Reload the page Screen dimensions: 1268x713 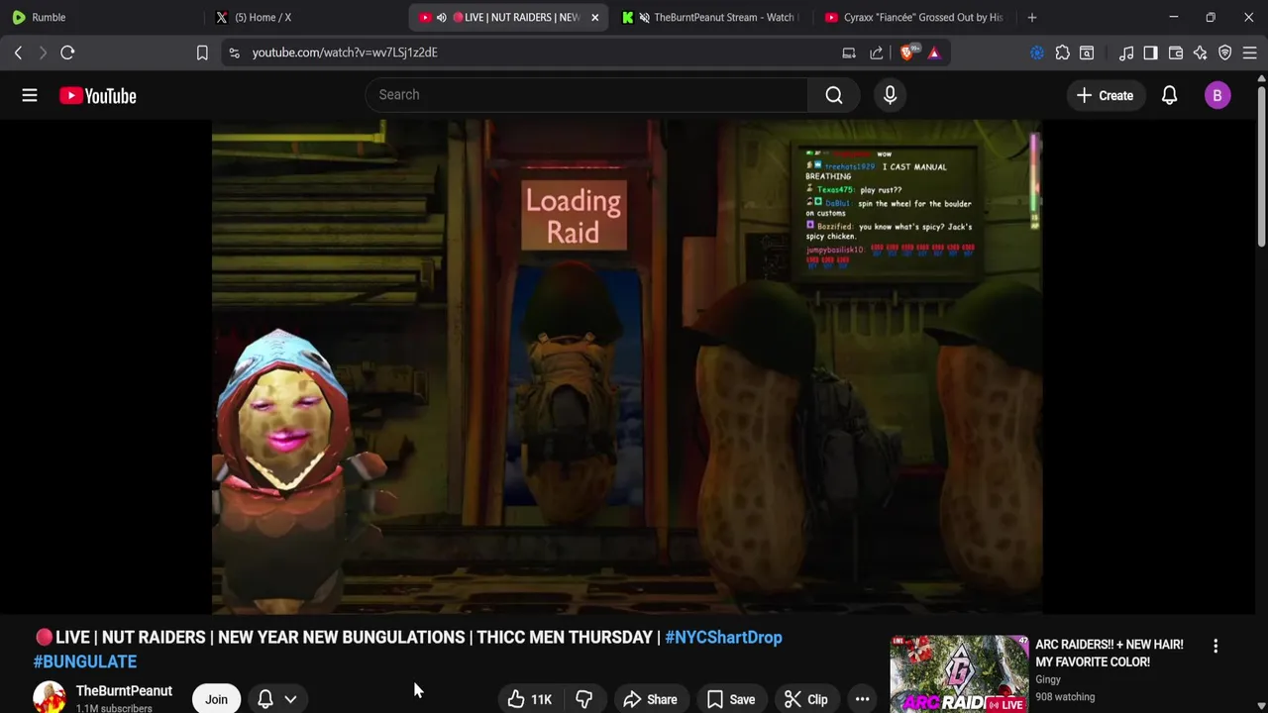(x=67, y=52)
